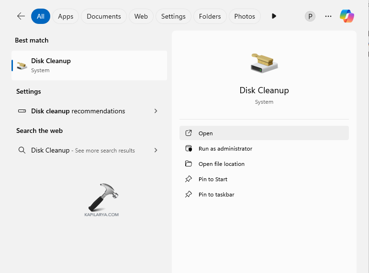Click the Disk Cleanup best match icon
Screen dimensions: 369x273
tap(22, 66)
